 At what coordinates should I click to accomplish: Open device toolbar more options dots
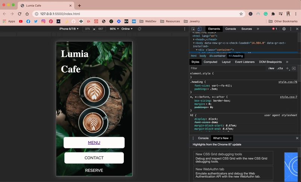tap(185, 29)
